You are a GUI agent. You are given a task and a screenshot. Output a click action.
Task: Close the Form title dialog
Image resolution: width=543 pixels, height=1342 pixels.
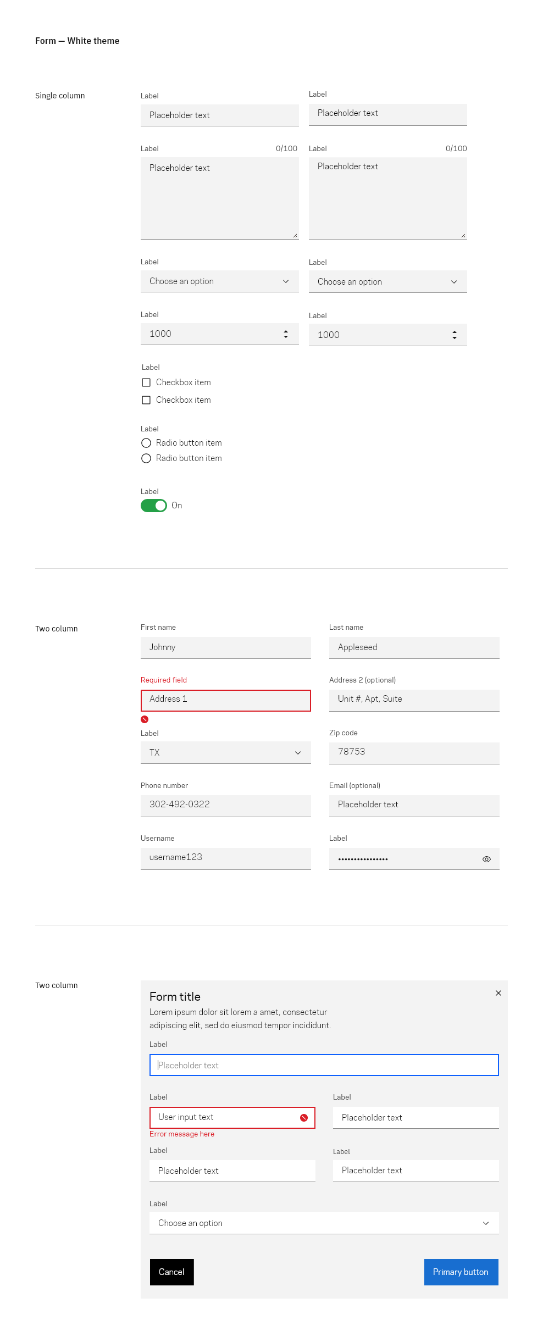[498, 993]
